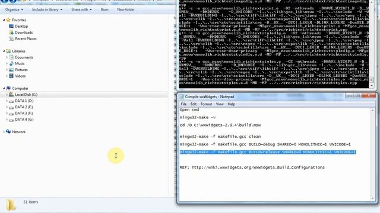Click the 'makefile.gcc clean' line in Notepad
Screen dimensions: 380x213
(220, 137)
